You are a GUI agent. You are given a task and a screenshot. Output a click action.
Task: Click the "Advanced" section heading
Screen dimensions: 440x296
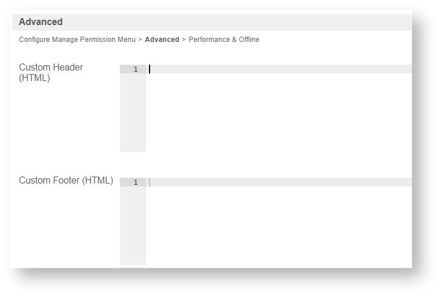tap(41, 22)
